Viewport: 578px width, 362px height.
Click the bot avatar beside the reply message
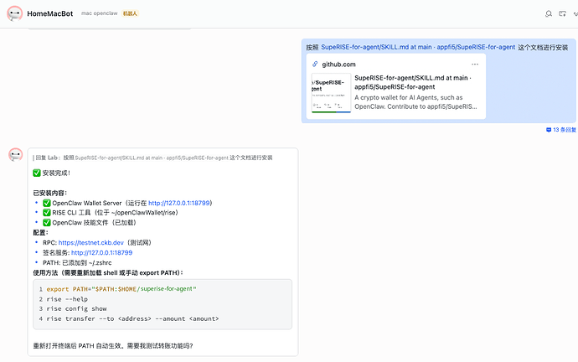pos(15,155)
